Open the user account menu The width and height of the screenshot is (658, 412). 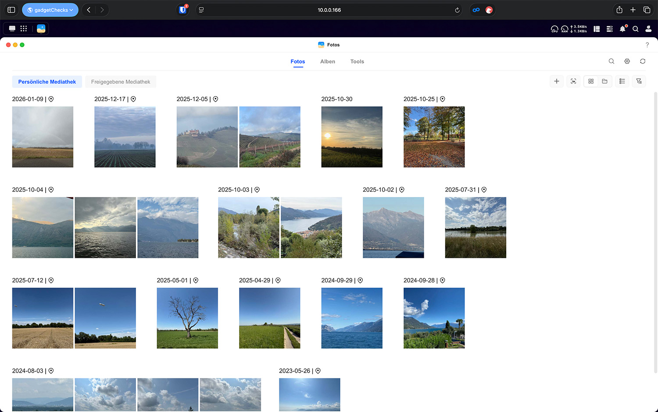[x=648, y=29]
